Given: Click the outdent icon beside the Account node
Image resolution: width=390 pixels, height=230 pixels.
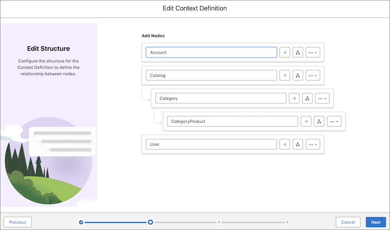Looking at the screenshot, I should pyautogui.click(x=285, y=52).
